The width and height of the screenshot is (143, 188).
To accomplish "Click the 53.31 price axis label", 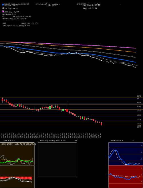I will point(139,119).
